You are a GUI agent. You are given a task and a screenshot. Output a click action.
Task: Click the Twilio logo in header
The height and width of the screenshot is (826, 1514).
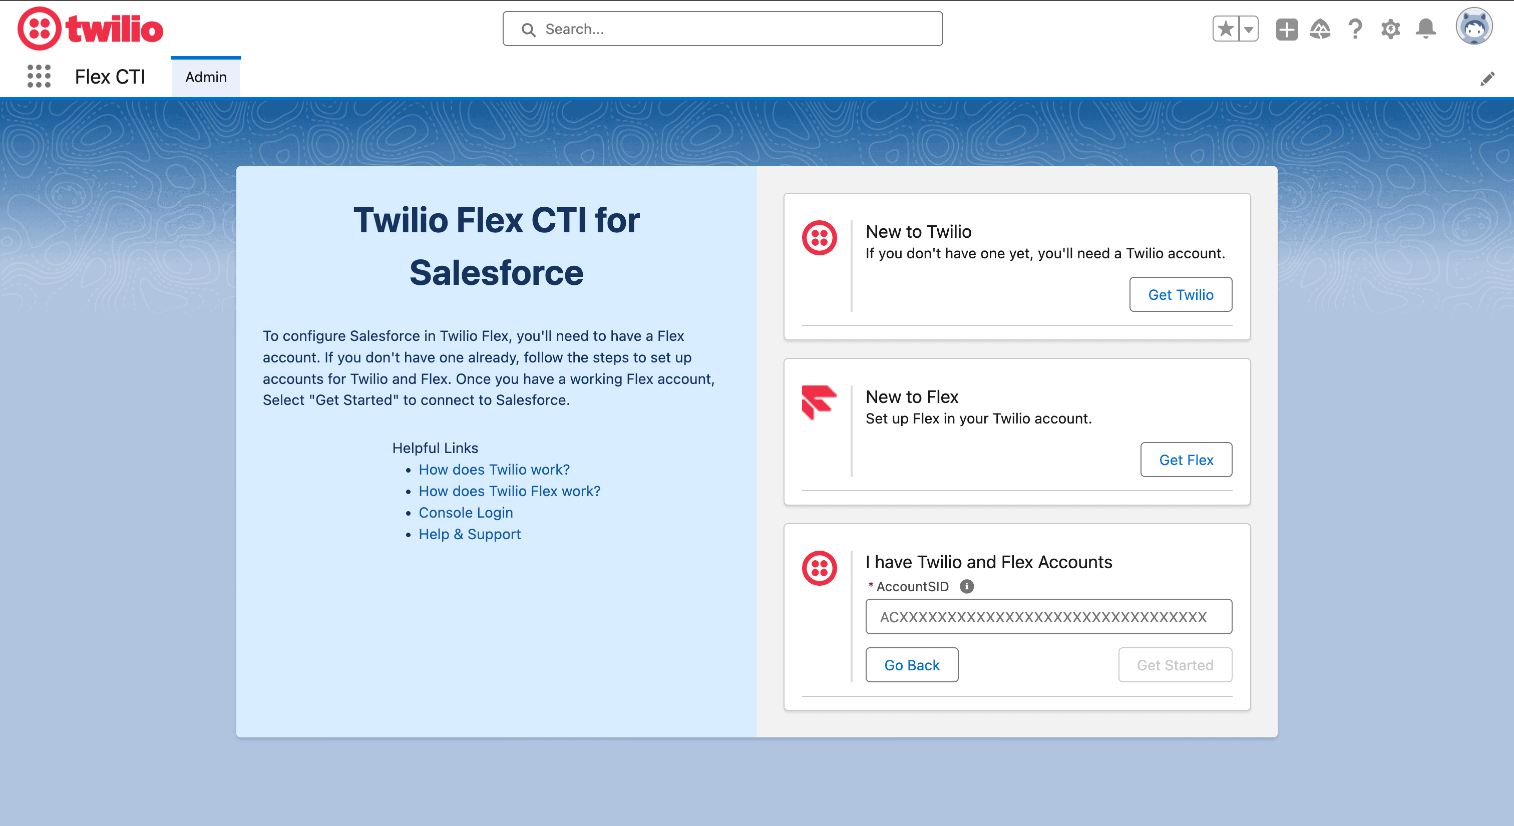click(x=91, y=29)
